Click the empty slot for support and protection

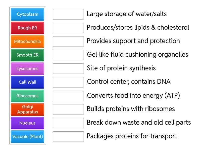68,42
